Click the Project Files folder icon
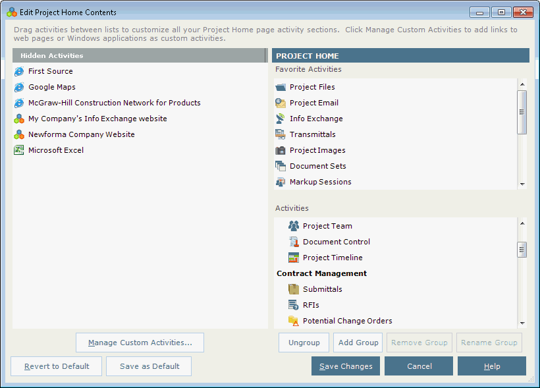The height and width of the screenshot is (388, 540). (281, 87)
